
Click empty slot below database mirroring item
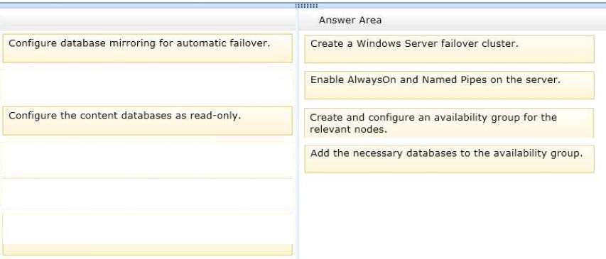point(147,84)
